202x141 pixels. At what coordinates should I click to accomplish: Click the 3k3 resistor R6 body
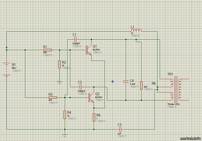click(x=141, y=85)
